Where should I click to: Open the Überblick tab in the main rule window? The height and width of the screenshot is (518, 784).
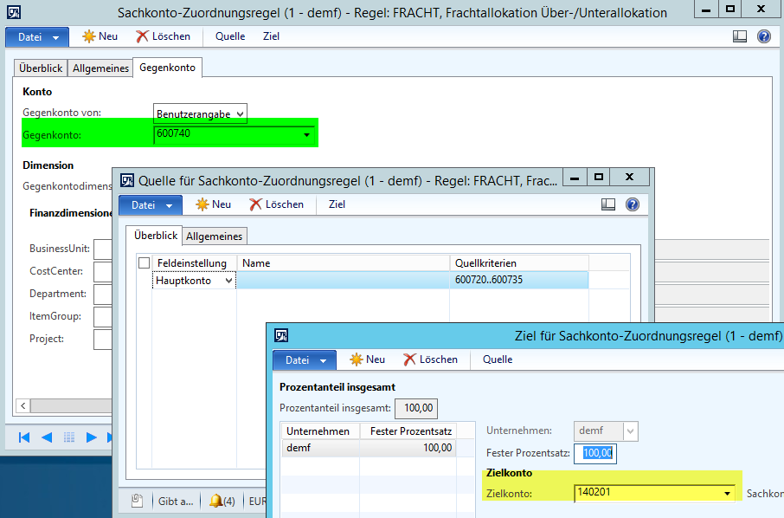pos(42,68)
